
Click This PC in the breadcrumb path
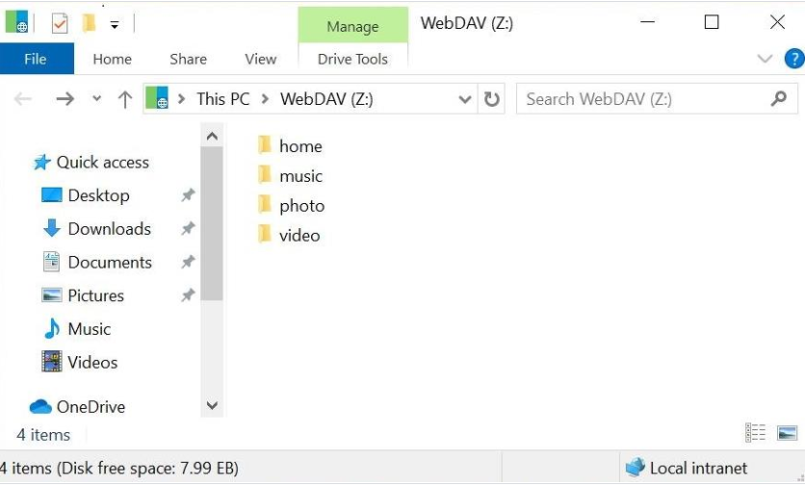(222, 98)
